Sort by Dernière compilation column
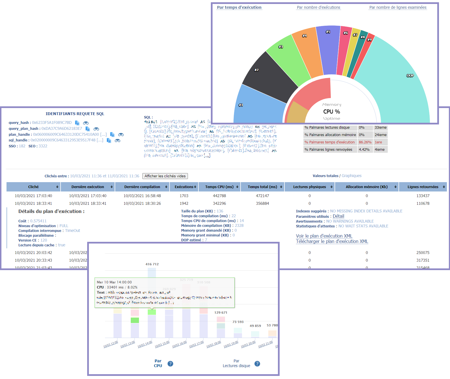 tap(142, 187)
